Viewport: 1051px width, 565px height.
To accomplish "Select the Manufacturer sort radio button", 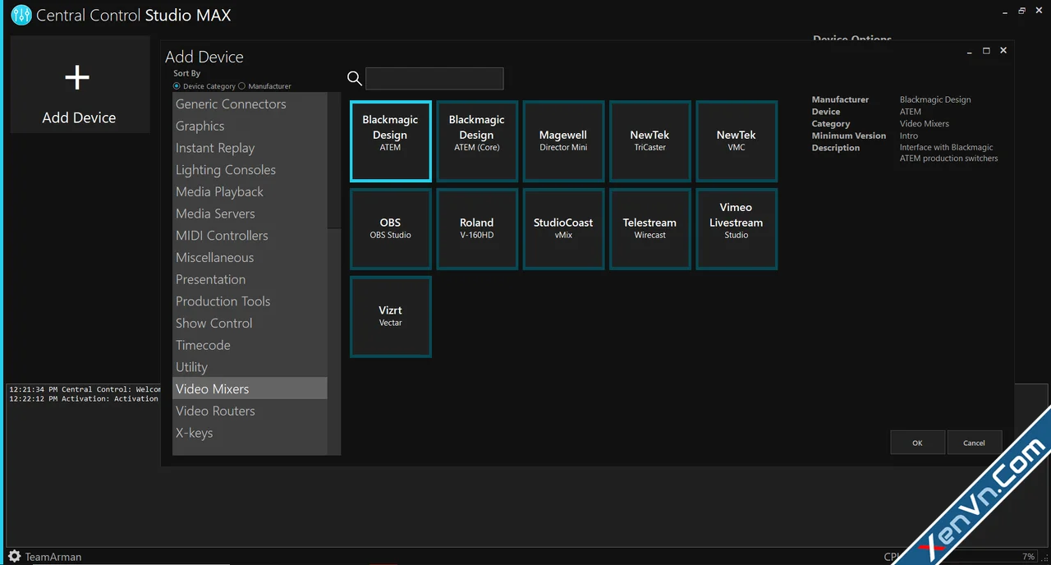I will click(x=242, y=86).
